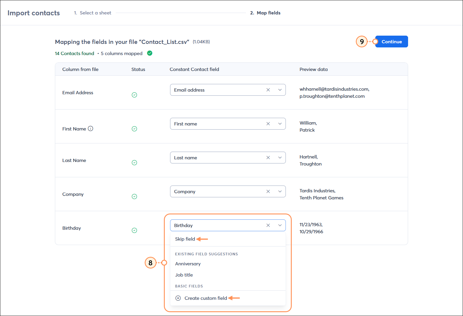Click the green columns mapped check icon
The height and width of the screenshot is (316, 463).
tap(150, 53)
